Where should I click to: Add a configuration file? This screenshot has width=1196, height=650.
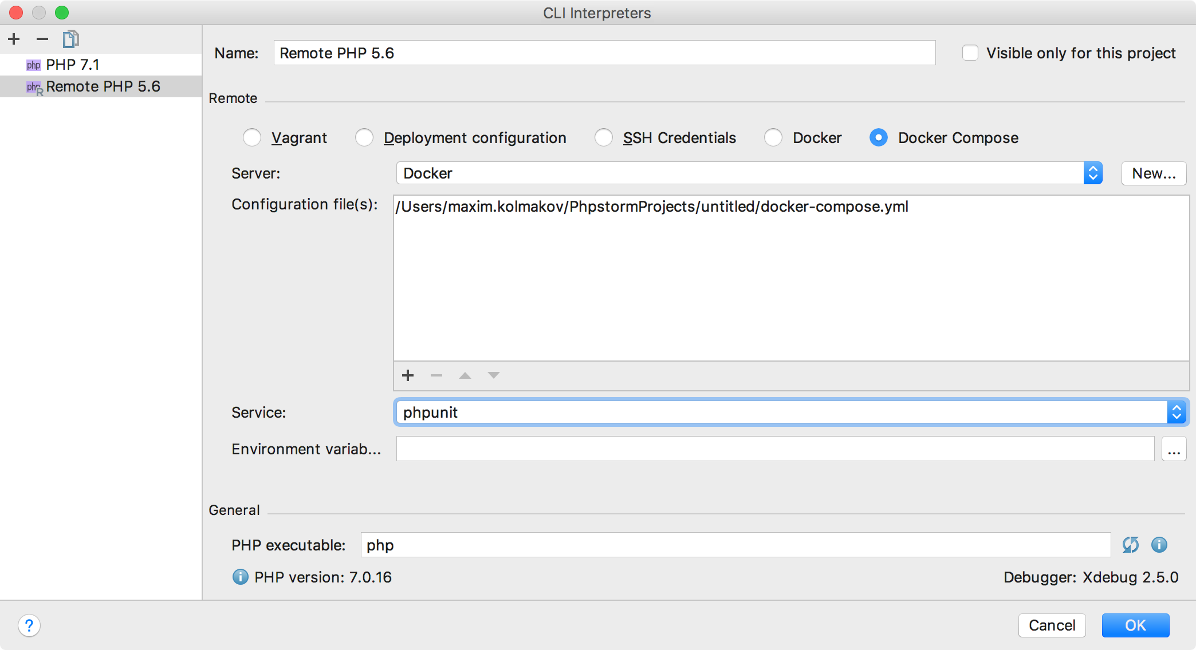point(408,375)
